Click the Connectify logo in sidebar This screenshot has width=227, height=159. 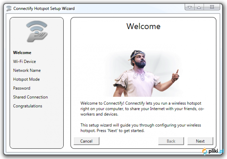click(x=37, y=31)
